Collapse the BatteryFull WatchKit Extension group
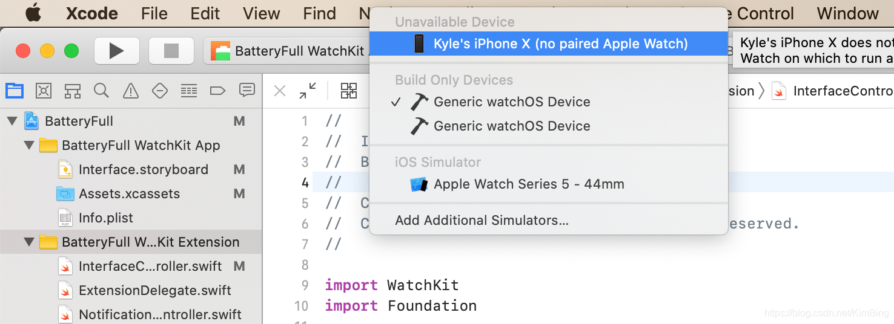The width and height of the screenshot is (894, 324). coord(28,242)
